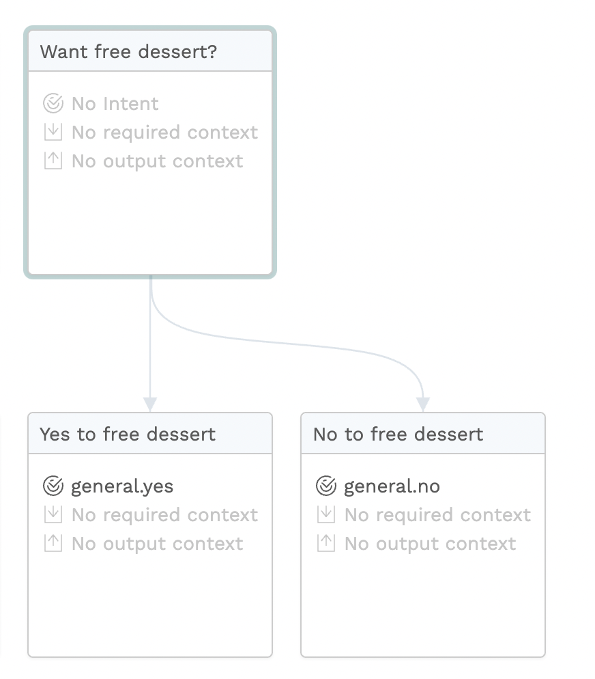595x679 pixels.
Task: Click the intent icon in Want free dessert node
Action: pyautogui.click(x=53, y=104)
